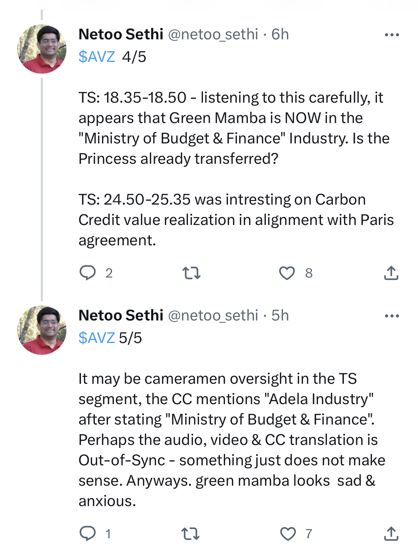Viewport: 418px width, 549px height.
Task: Open $AVZ cashtag in 4/5 tweet
Action: point(97,57)
